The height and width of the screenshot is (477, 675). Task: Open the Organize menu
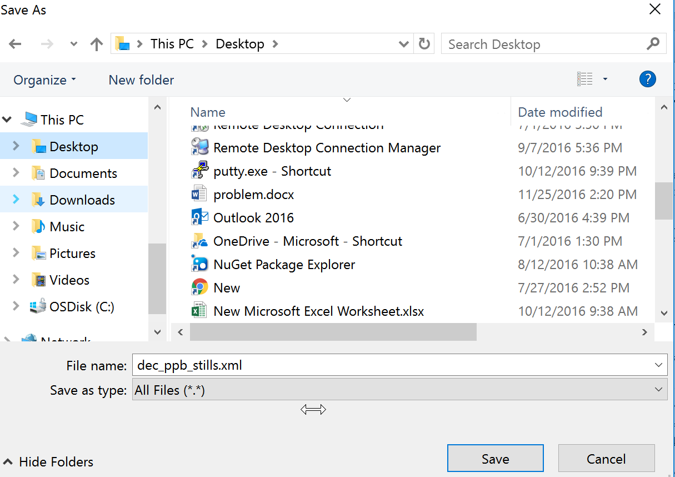pyautogui.click(x=44, y=79)
